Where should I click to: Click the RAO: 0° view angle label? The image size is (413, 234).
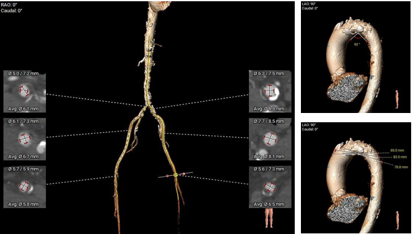(x=7, y=4)
